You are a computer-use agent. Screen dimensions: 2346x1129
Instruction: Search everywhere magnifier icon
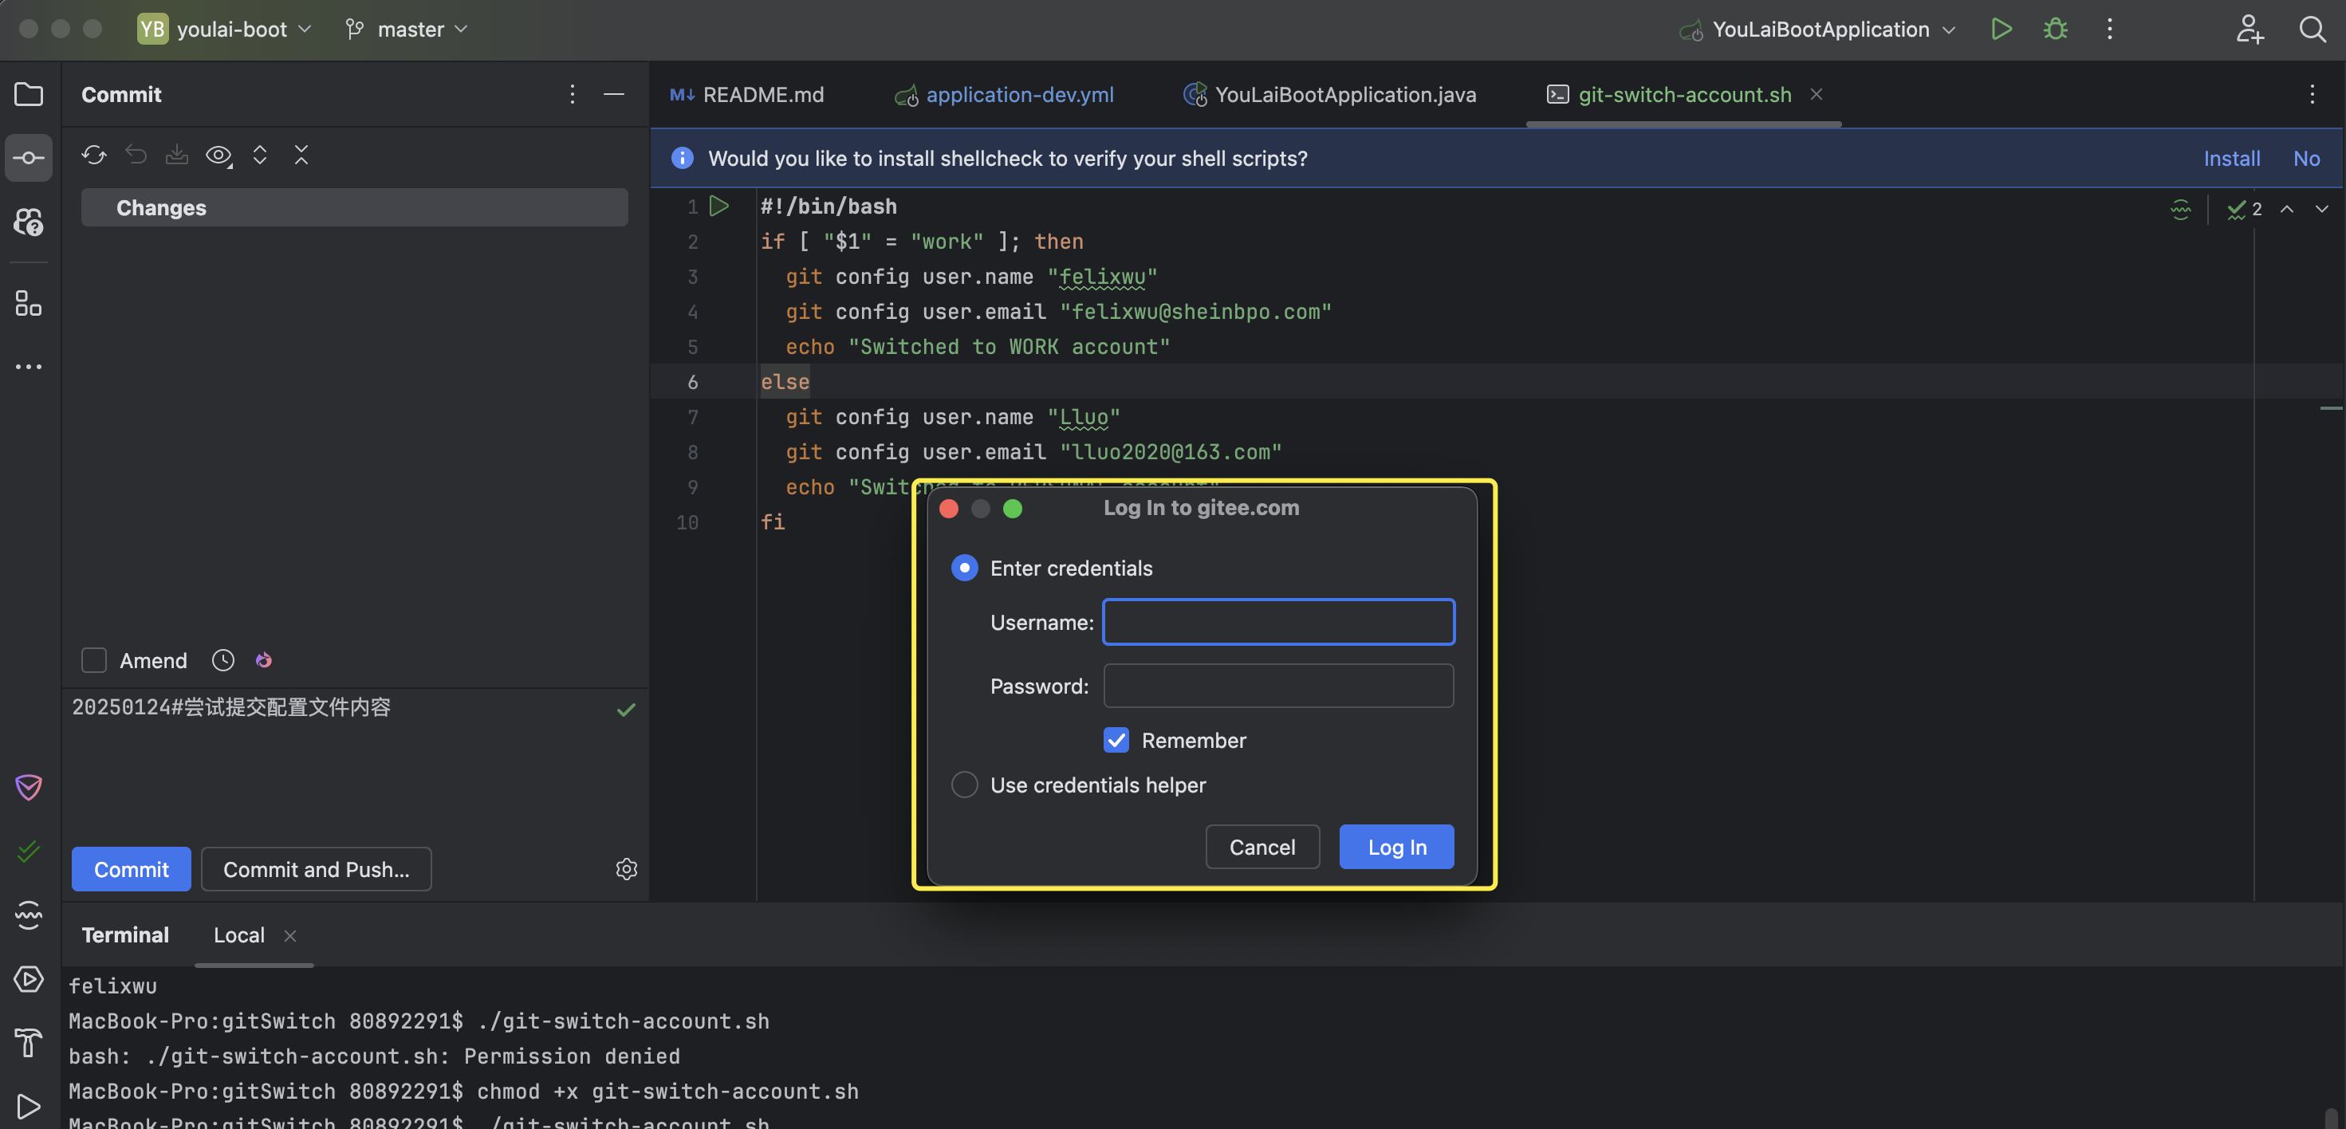2313,30
